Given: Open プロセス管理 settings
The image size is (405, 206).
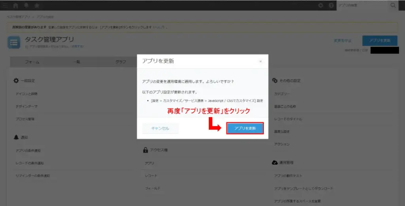Looking at the screenshot, I should [25, 119].
